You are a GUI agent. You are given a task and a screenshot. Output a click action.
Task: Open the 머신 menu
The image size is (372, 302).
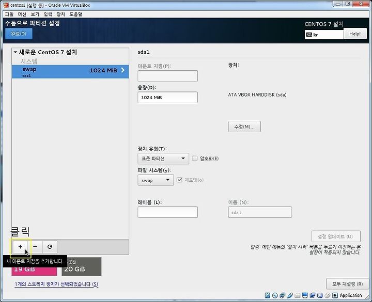tap(22, 14)
